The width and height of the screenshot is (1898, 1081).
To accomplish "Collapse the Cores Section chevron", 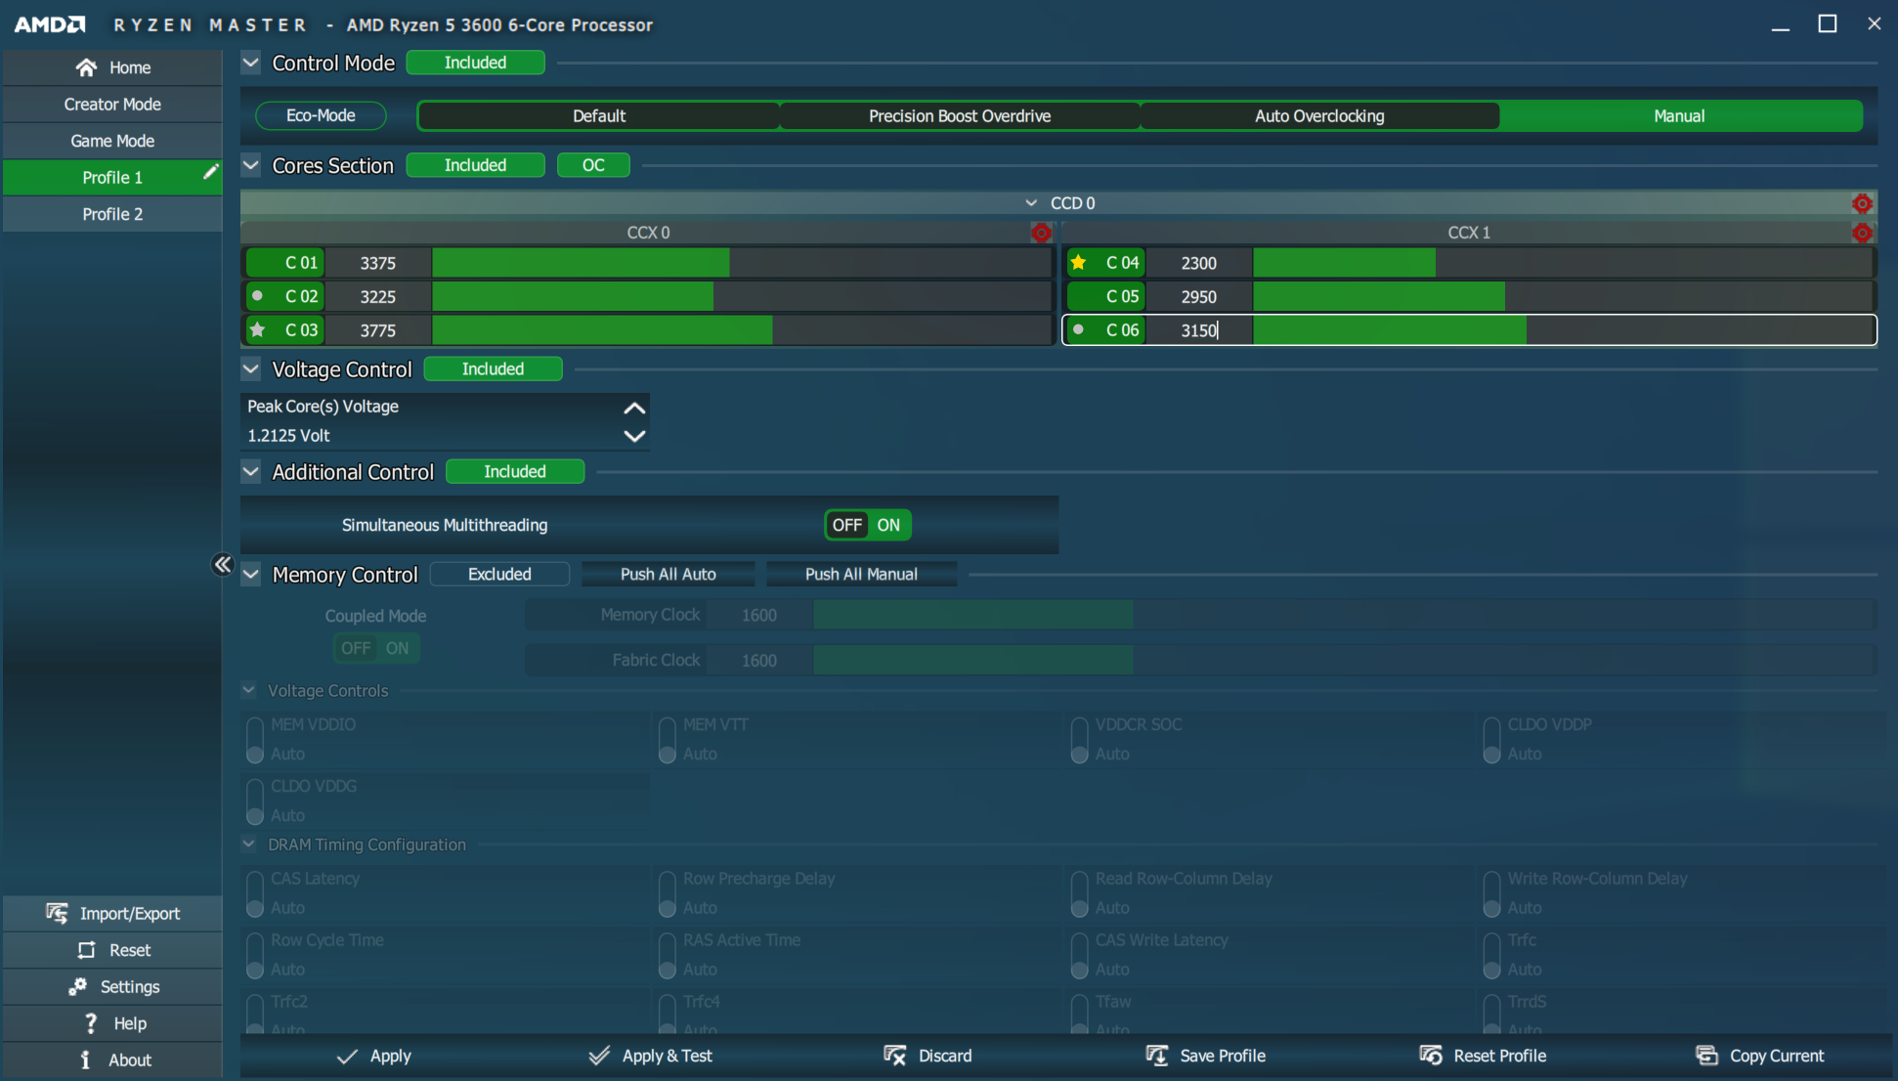I will [251, 165].
